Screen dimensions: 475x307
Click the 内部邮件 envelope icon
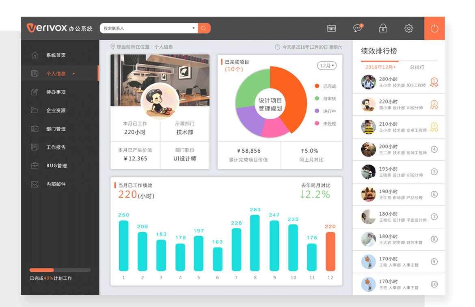[x=35, y=184]
